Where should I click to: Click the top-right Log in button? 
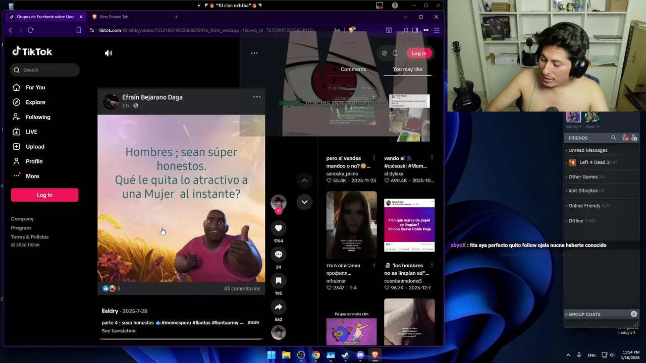pyautogui.click(x=419, y=53)
